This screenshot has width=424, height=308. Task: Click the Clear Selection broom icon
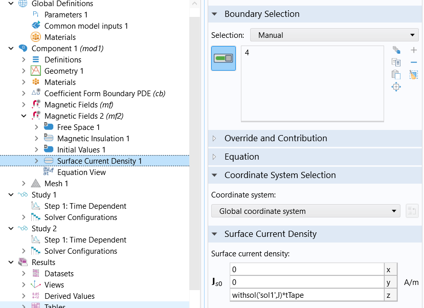414,75
